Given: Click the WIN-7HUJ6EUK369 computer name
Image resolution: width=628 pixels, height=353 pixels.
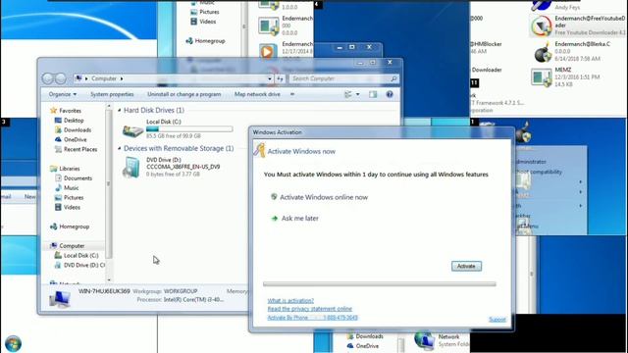Looking at the screenshot, I should pos(104,291).
